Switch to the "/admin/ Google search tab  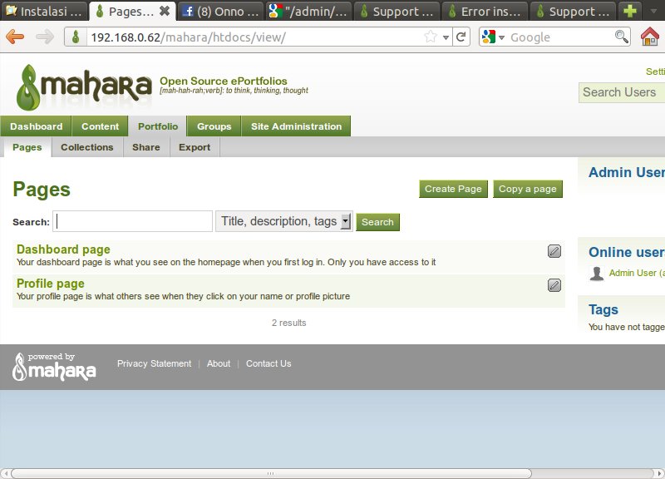(308, 11)
